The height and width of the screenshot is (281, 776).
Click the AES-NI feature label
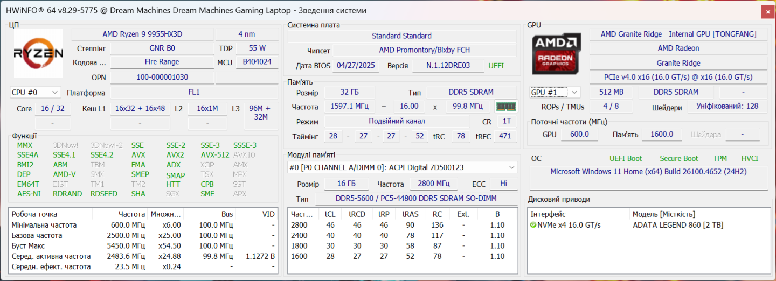[29, 194]
